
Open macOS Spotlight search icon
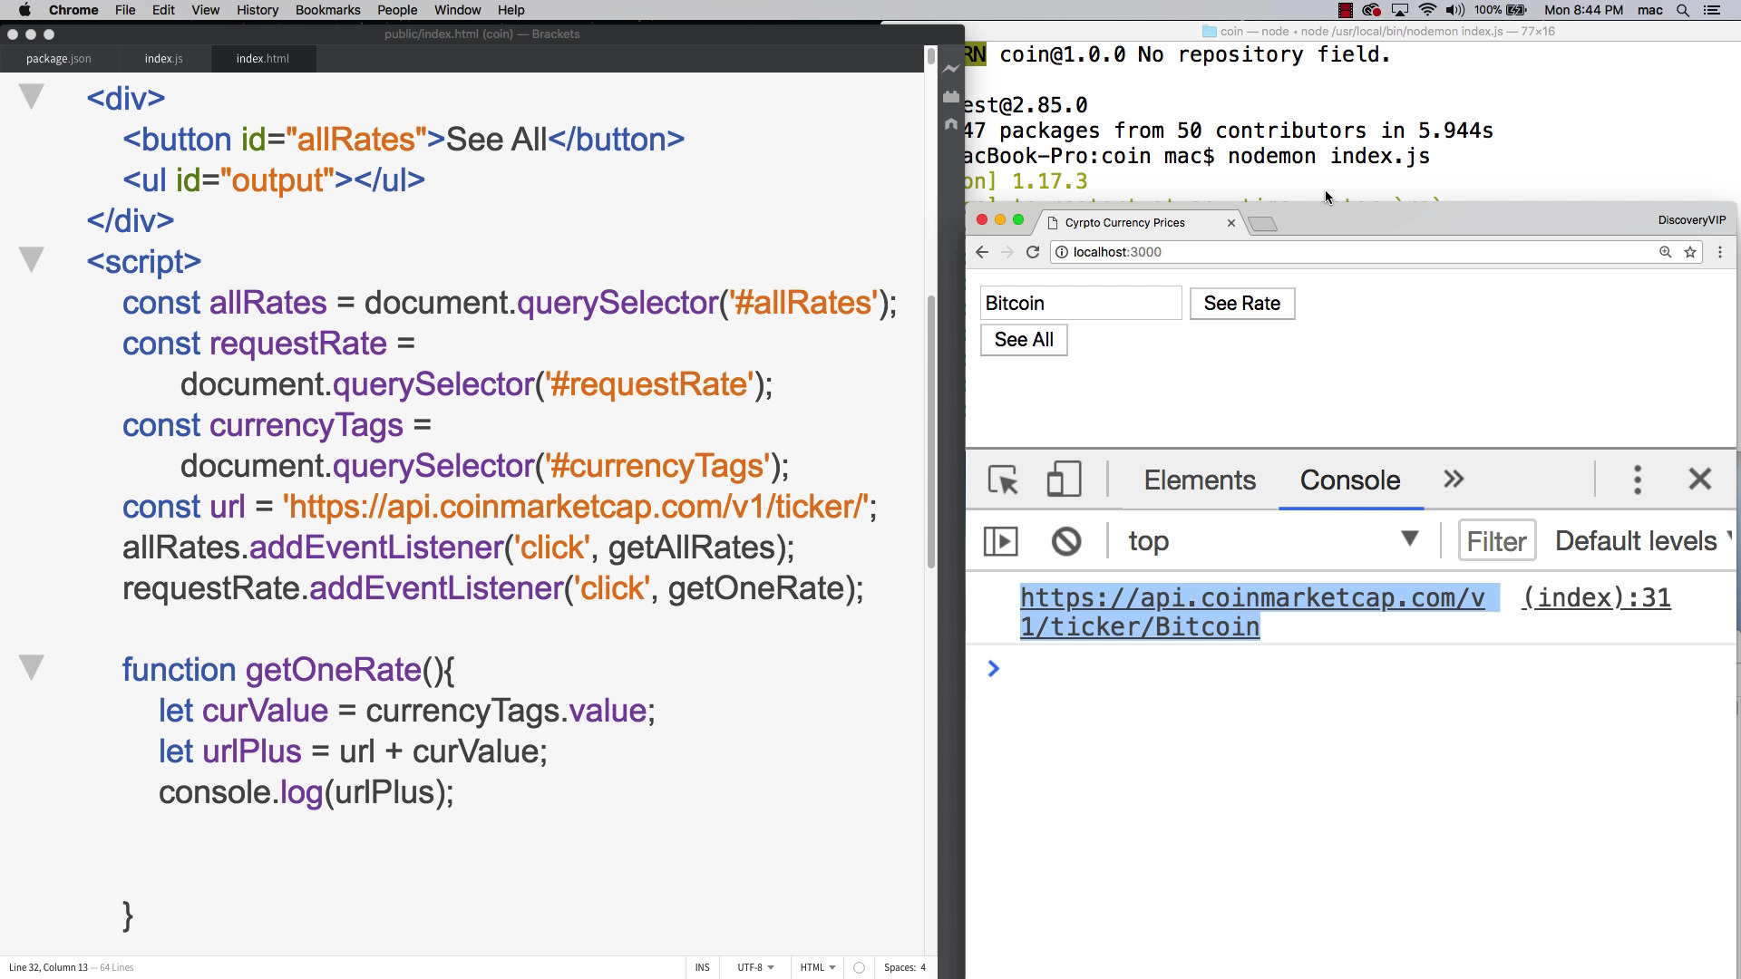(x=1683, y=10)
